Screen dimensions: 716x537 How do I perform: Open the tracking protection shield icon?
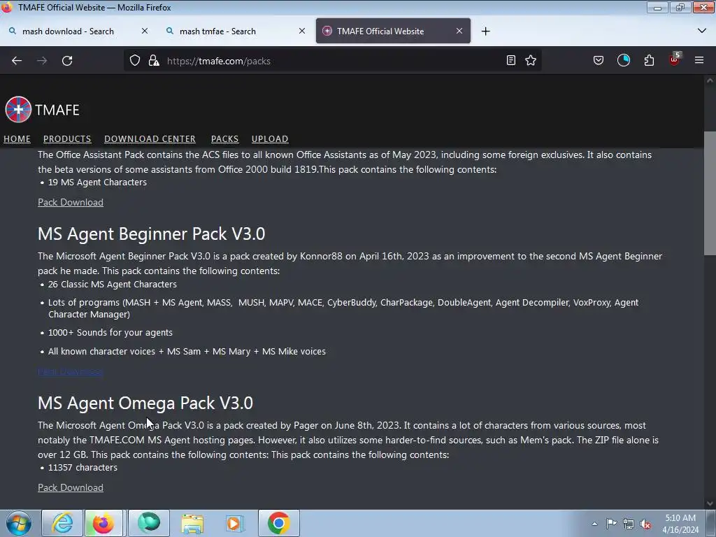pos(135,61)
